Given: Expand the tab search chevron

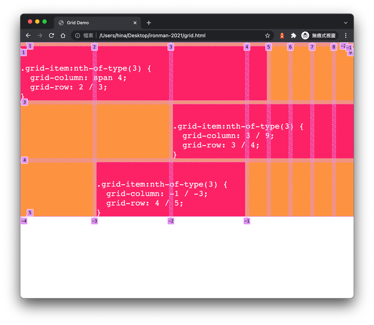Looking at the screenshot, I should click(x=346, y=23).
